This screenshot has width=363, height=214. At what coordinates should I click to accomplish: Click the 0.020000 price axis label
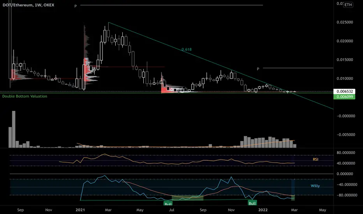pyautogui.click(x=345, y=41)
